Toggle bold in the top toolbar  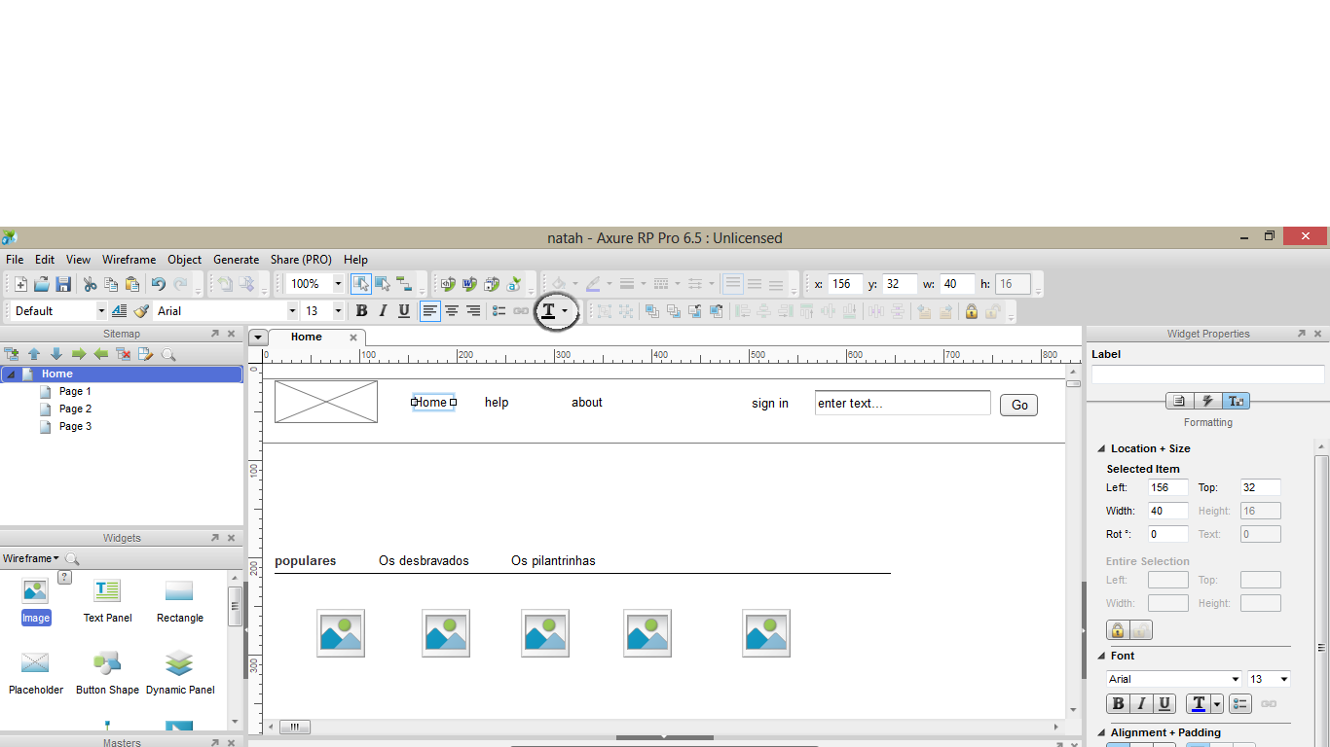point(361,311)
